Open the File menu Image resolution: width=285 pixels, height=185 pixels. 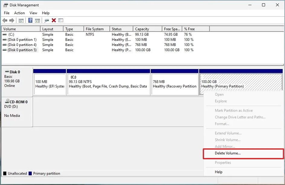coord(6,13)
